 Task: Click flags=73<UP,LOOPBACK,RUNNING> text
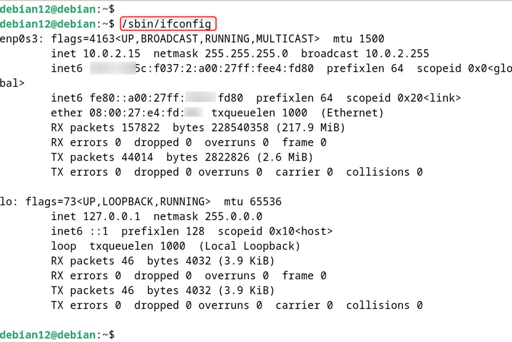coord(118,202)
